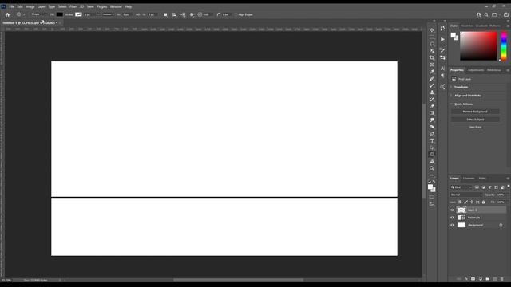The height and width of the screenshot is (287, 511).
Task: Select the Clone Stamp tool
Action: (x=432, y=92)
